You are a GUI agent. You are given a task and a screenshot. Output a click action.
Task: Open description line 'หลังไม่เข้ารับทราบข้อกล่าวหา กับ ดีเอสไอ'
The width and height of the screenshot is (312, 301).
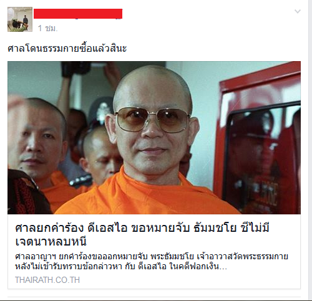point(90,266)
